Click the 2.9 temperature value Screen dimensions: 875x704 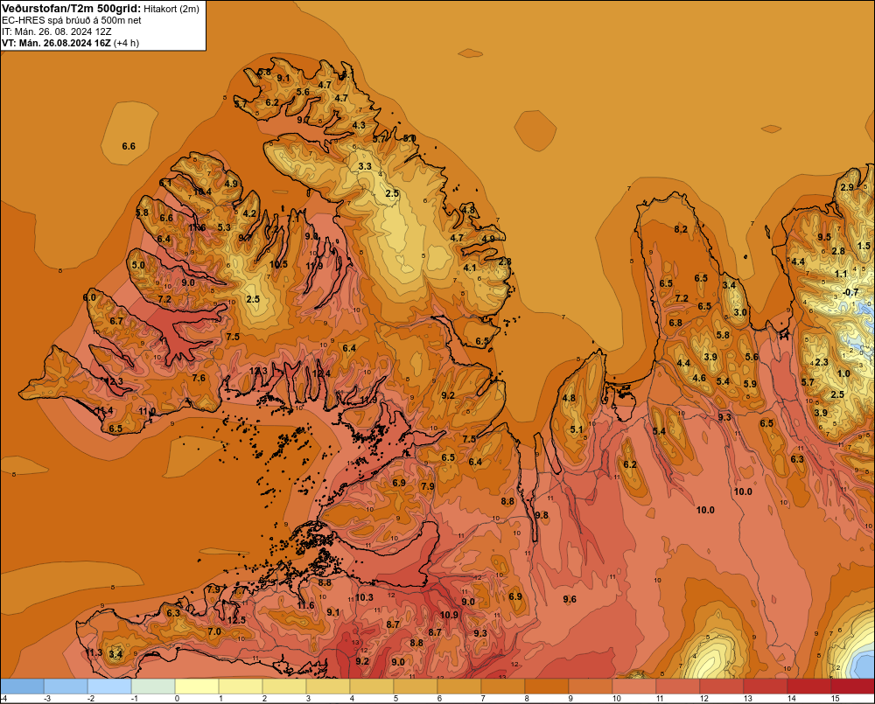pyautogui.click(x=847, y=187)
